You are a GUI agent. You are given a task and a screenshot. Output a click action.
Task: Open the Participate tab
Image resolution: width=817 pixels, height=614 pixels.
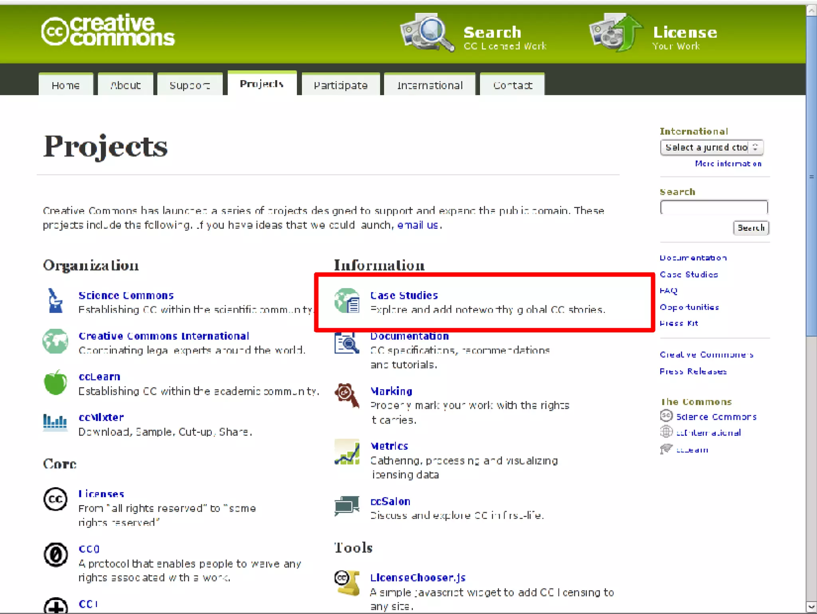[x=340, y=85]
